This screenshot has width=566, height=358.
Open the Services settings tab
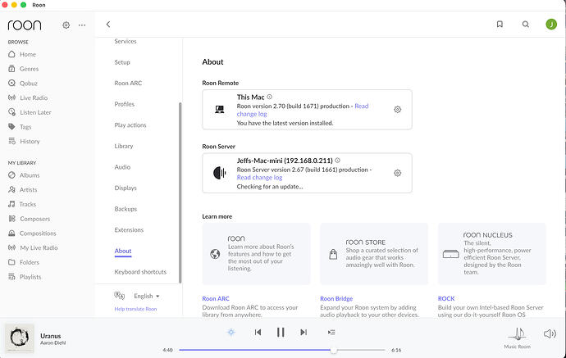pyautogui.click(x=126, y=41)
